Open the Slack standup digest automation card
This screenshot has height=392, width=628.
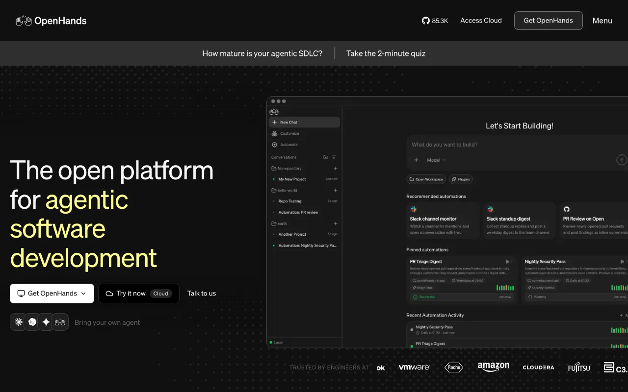(519, 220)
